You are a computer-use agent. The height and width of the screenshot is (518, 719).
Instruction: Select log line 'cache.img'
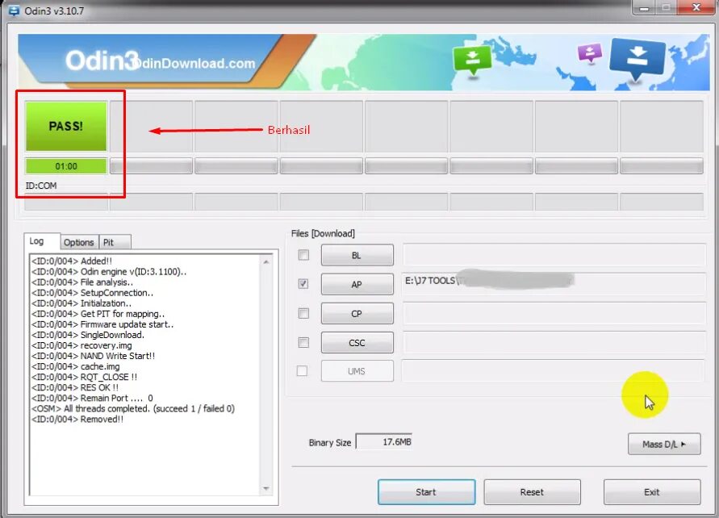click(x=76, y=366)
